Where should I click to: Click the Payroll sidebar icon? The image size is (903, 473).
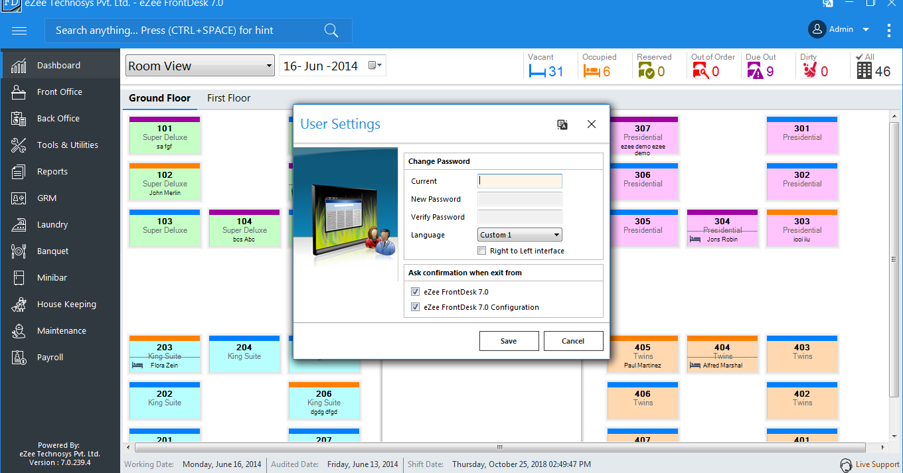point(19,357)
